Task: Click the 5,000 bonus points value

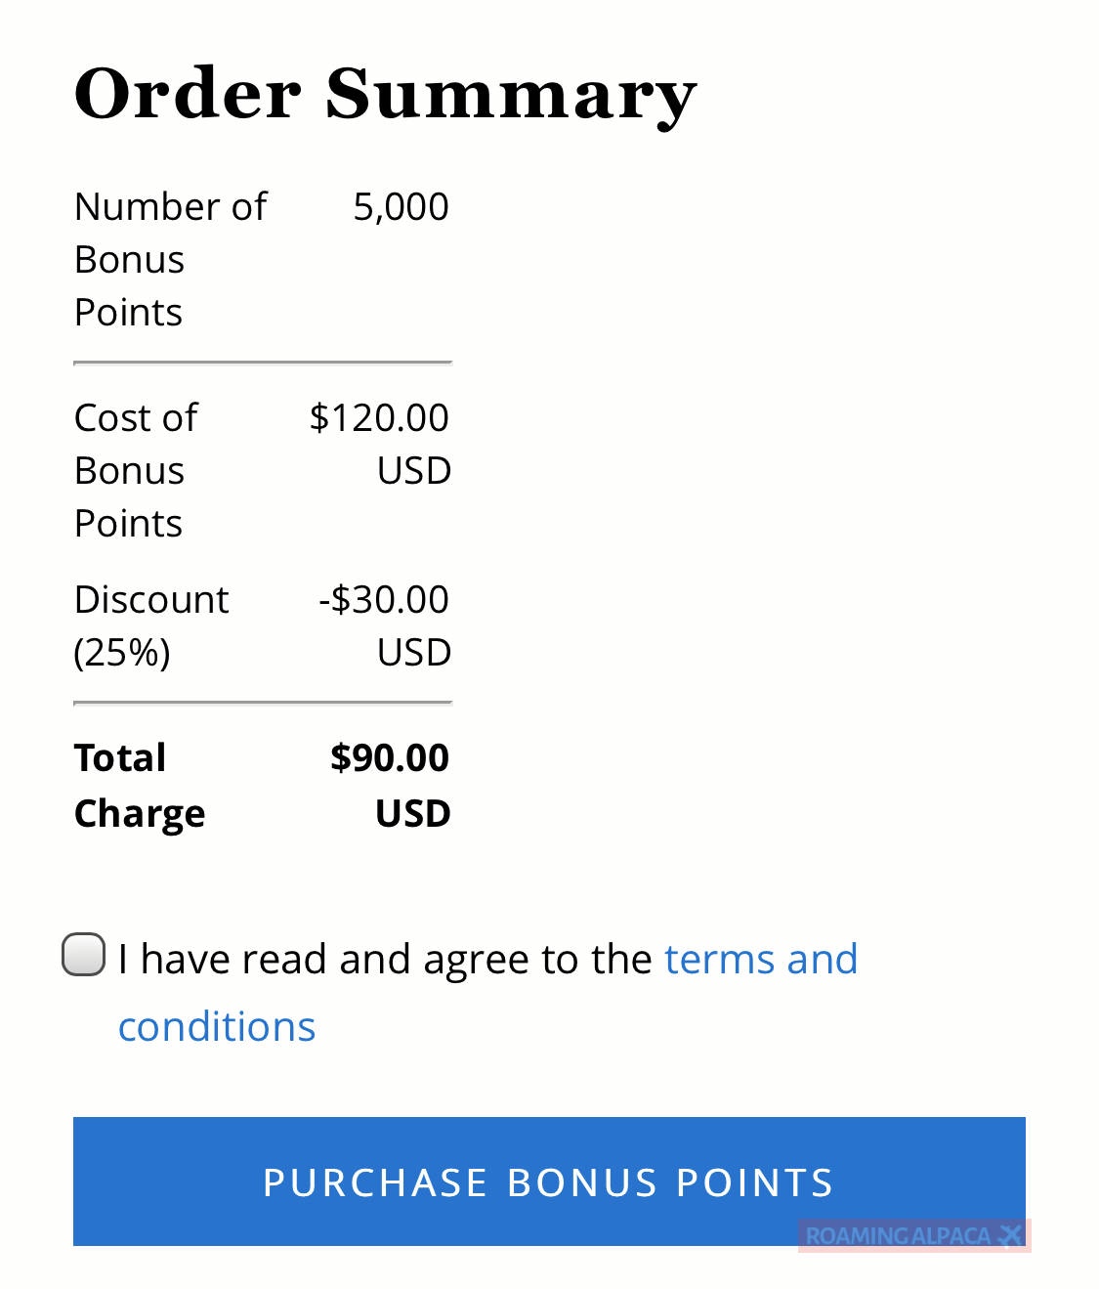Action: pos(401,207)
